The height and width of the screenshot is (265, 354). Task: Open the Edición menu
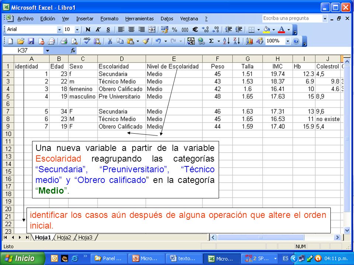(x=48, y=19)
